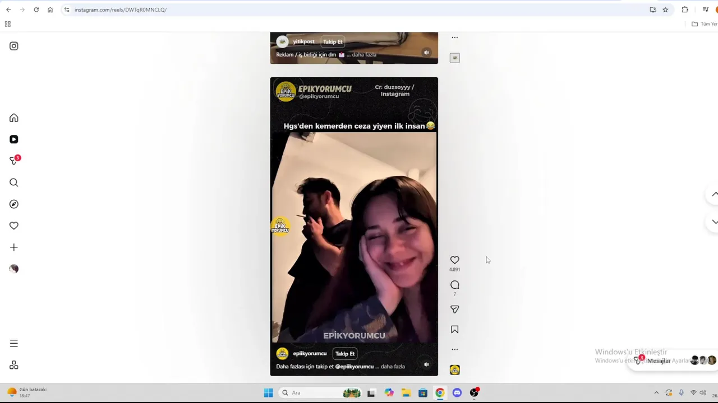Screen dimensions: 718x403
Task: Open the Chrome extensions puzzle icon
Action: pyautogui.click(x=685, y=10)
